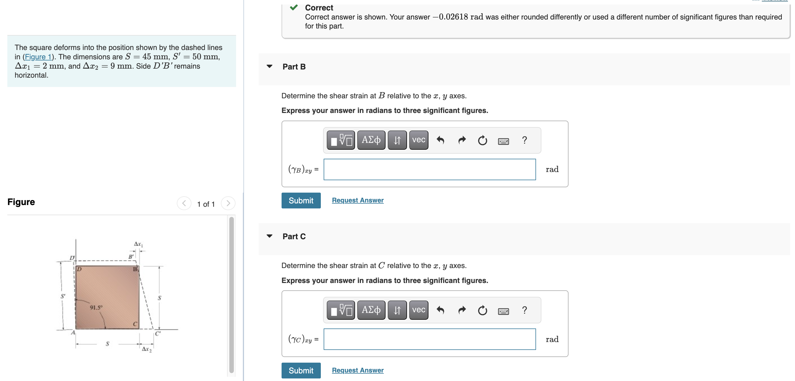
Task: Click the help question mark in Part C
Action: tap(524, 310)
